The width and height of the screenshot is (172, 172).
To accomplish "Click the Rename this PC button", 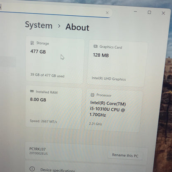I will pyautogui.click(x=125, y=155).
